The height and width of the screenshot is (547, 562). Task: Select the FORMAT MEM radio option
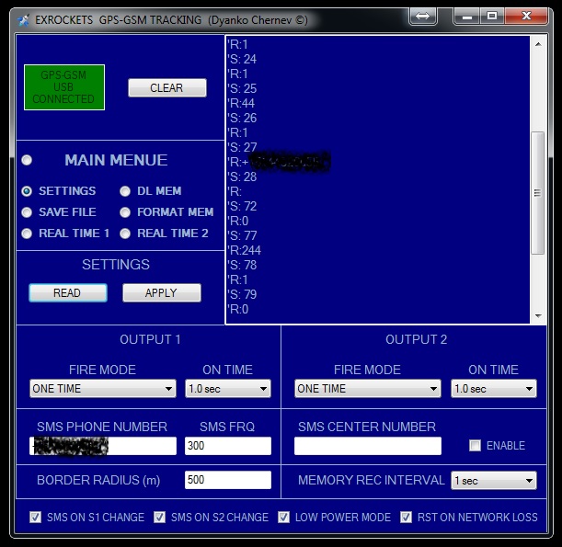coord(125,212)
